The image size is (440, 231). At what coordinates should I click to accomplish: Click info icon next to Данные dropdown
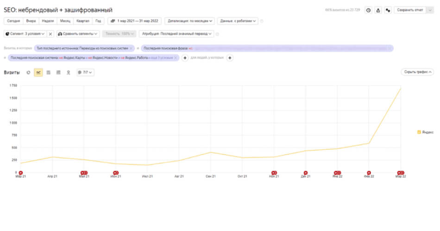tap(262, 21)
